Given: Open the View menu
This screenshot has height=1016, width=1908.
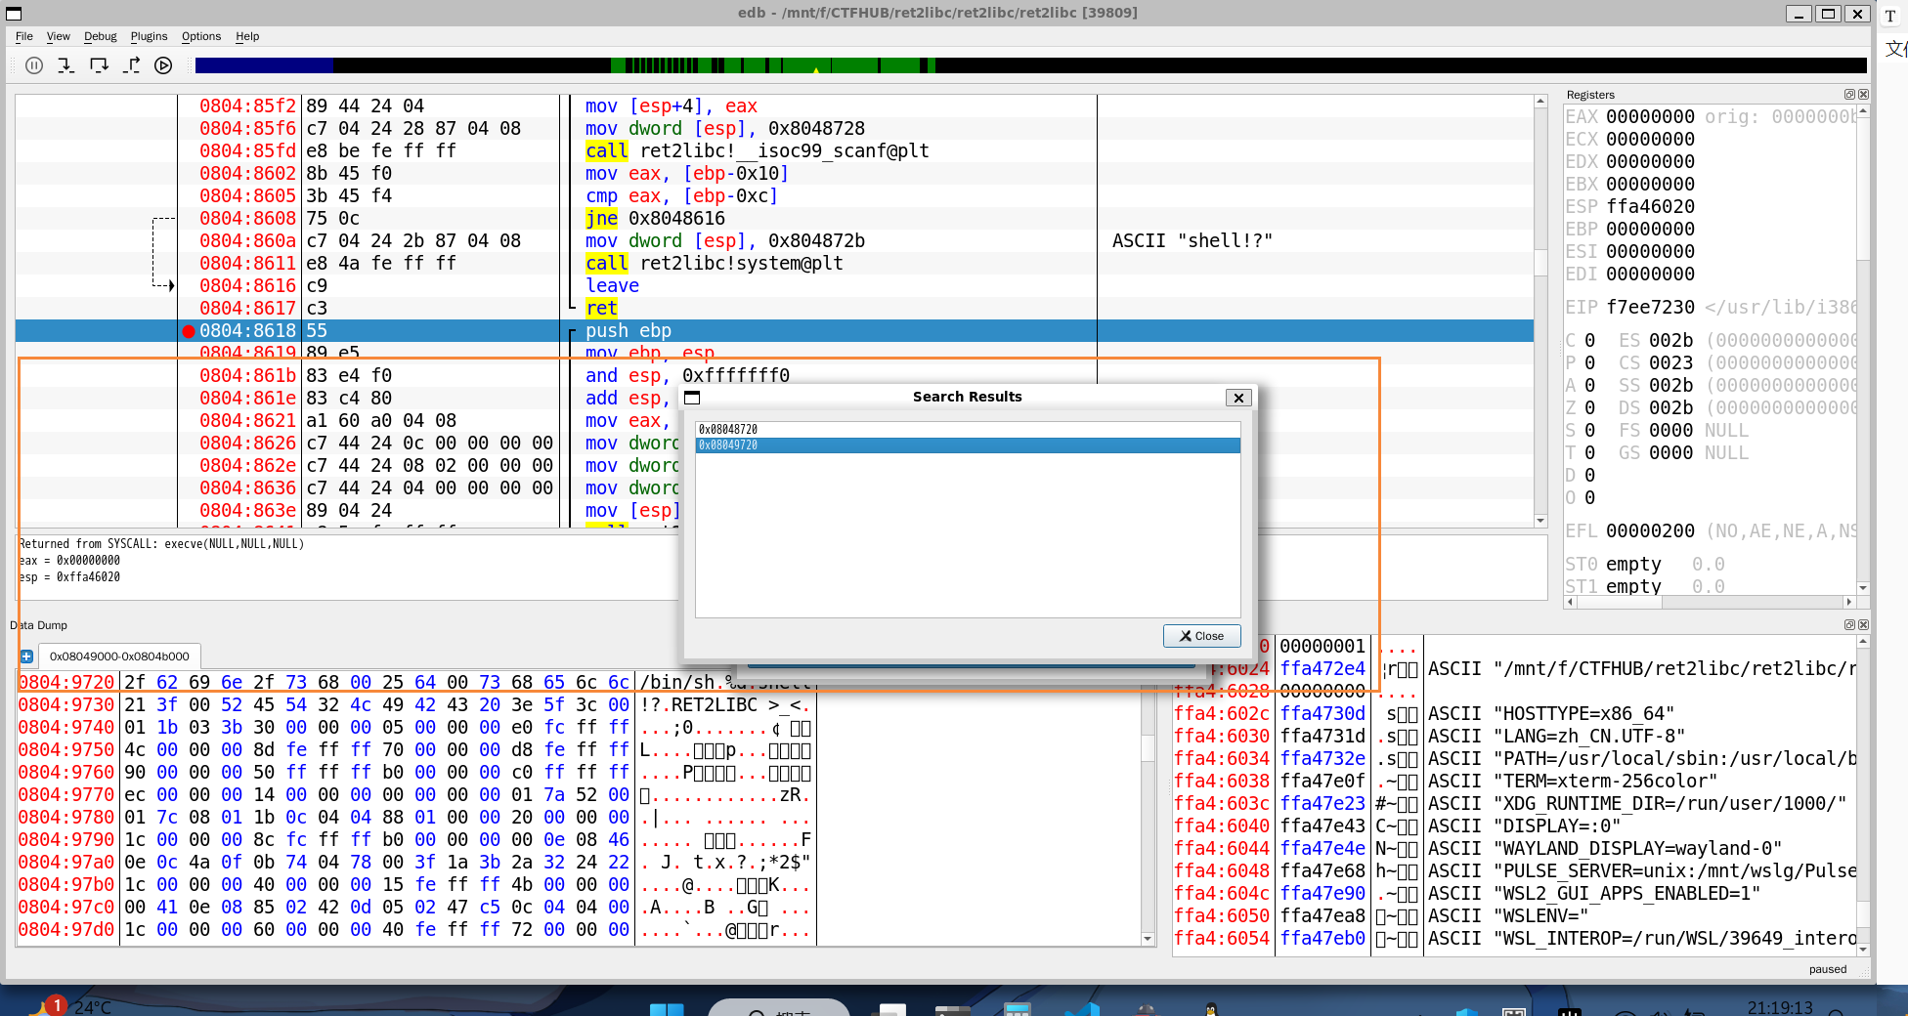Looking at the screenshot, I should pos(59,36).
